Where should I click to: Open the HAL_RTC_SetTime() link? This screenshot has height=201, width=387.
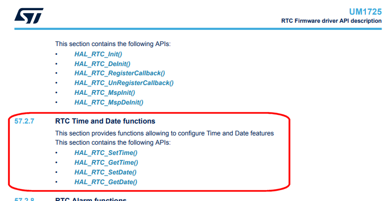click(x=106, y=153)
